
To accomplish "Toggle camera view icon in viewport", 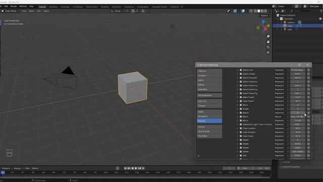I will pyautogui.click(x=268, y=47).
